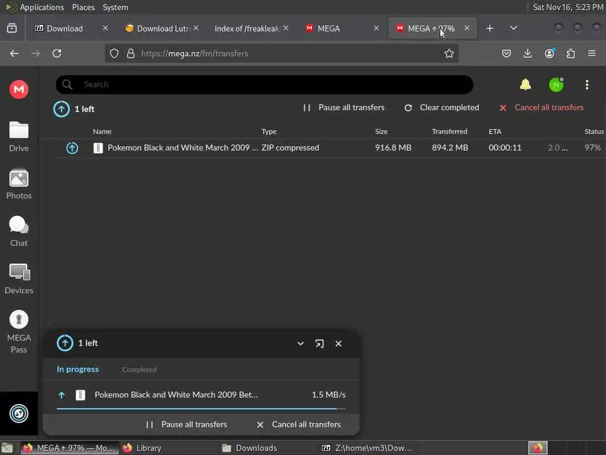Viewport: 606px width, 455px height.
Task: Open Photos in the MEGA sidebar
Action: pyautogui.click(x=18, y=184)
